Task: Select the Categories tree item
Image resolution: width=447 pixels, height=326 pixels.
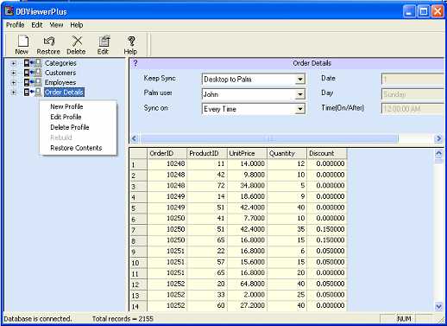Action: pyautogui.click(x=60, y=63)
